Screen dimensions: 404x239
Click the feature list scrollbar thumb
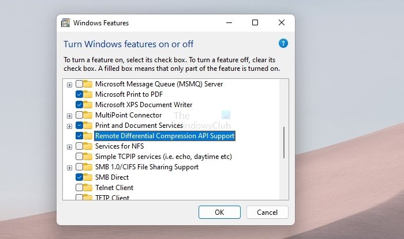284,142
